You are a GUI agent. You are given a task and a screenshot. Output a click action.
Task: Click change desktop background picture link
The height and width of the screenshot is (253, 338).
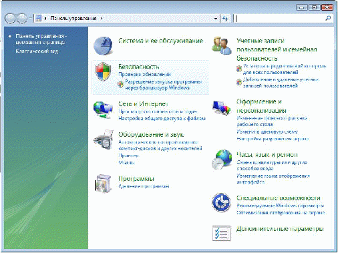pos(272,121)
